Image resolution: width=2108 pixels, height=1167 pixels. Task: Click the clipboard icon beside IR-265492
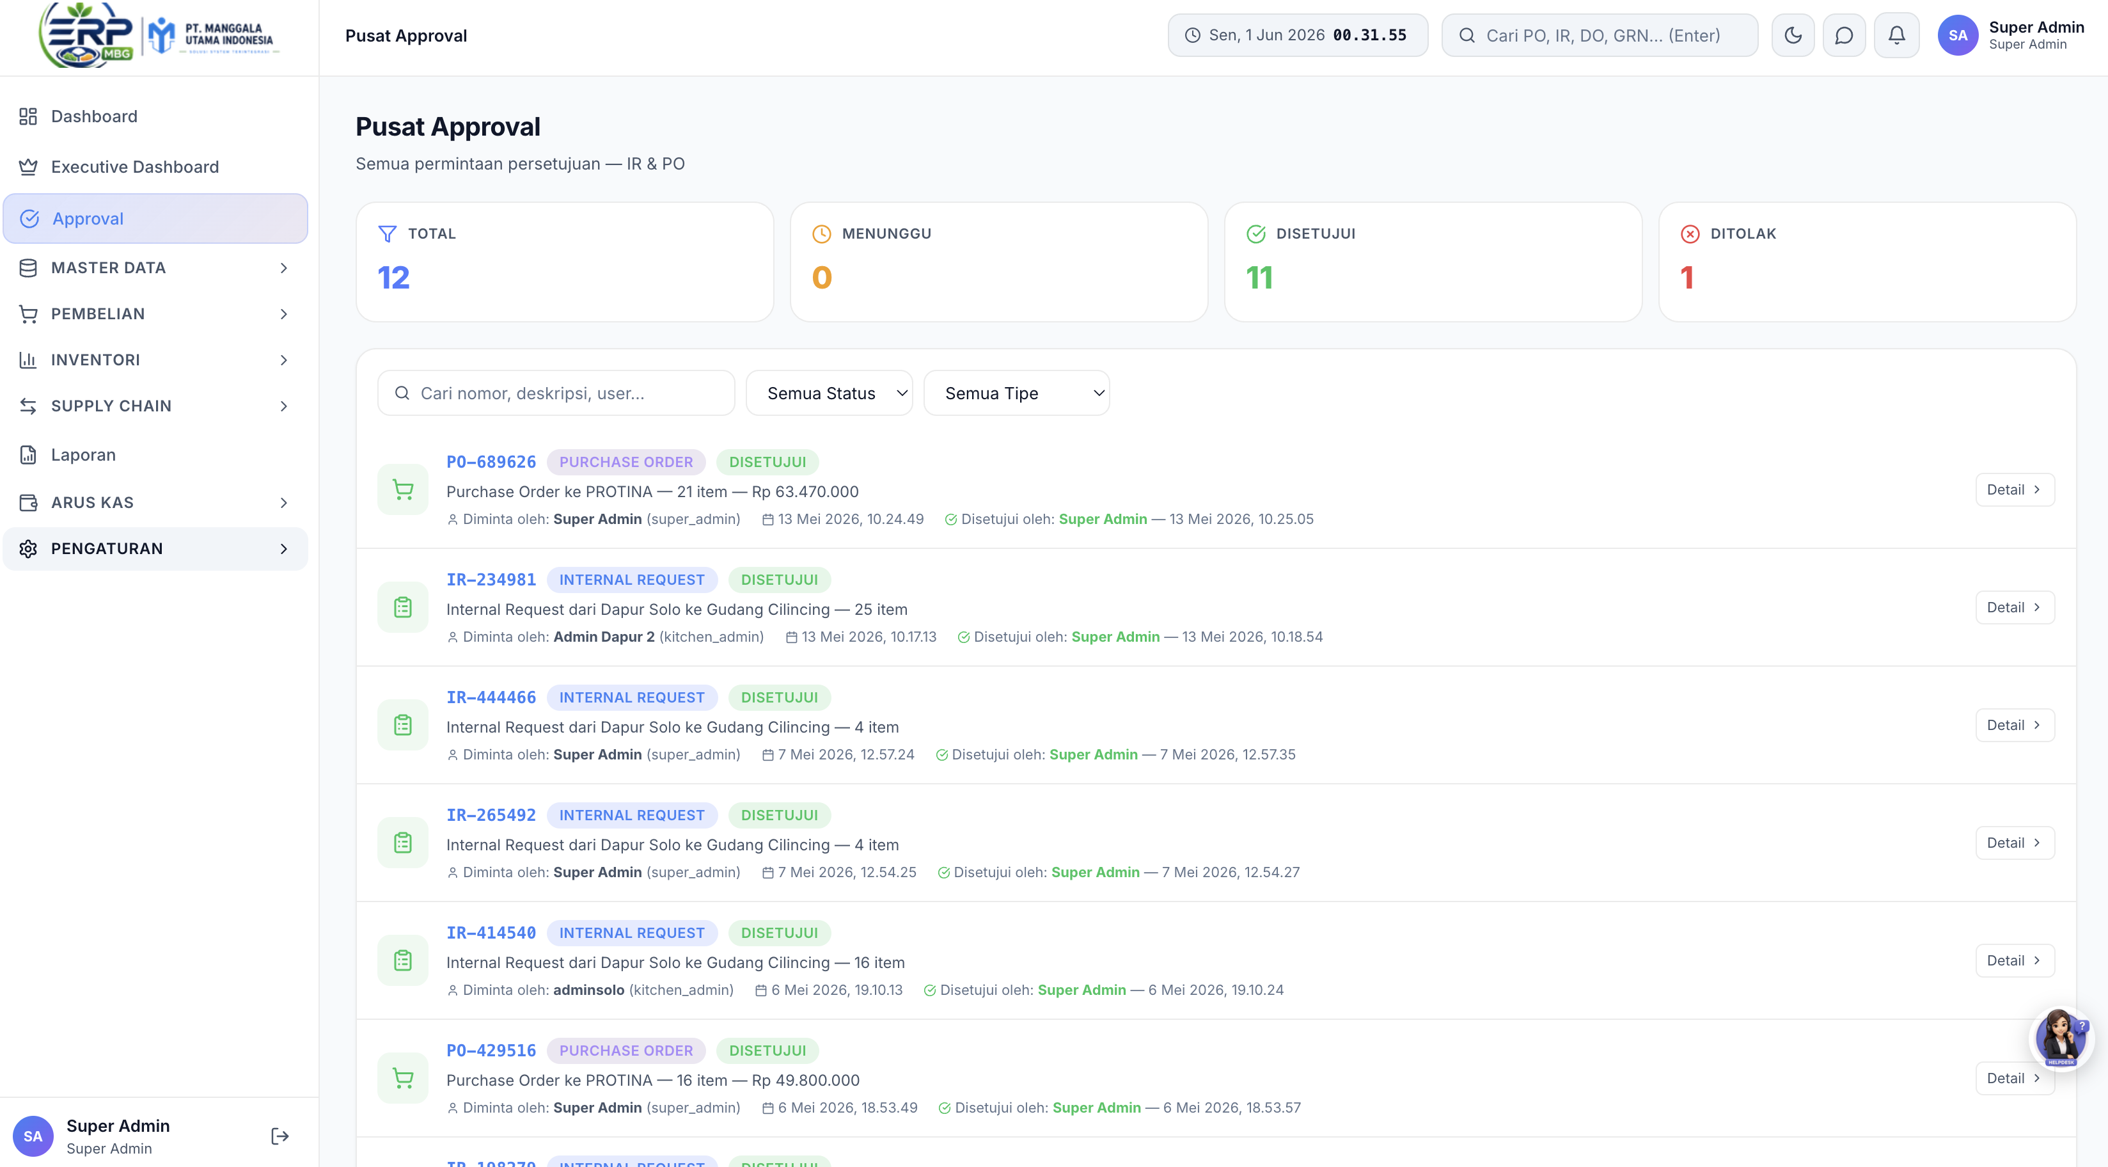point(403,843)
